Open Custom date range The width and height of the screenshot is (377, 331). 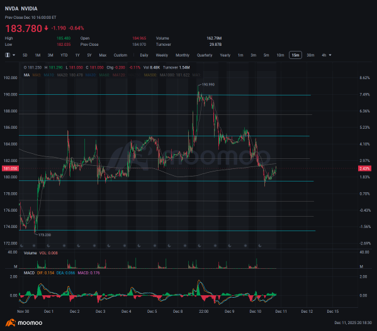point(120,55)
